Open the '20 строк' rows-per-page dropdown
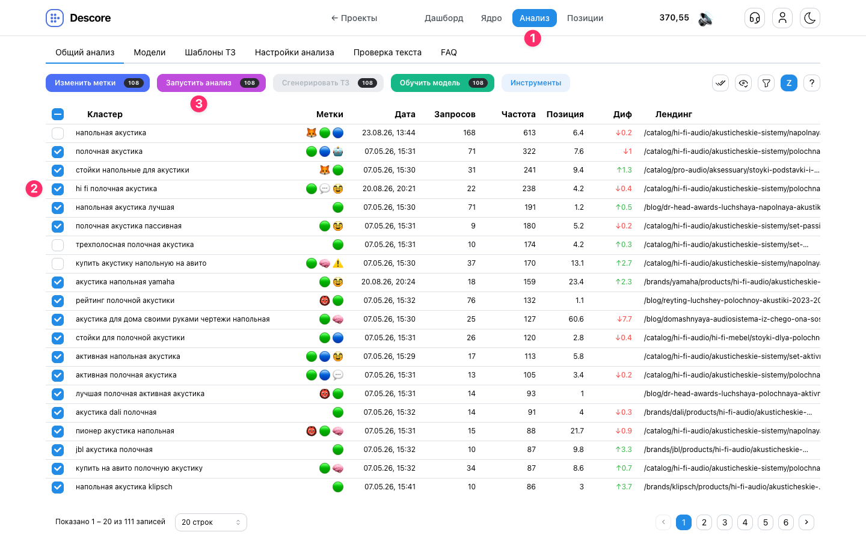Image resolution: width=866 pixels, height=541 pixels. coord(211,522)
